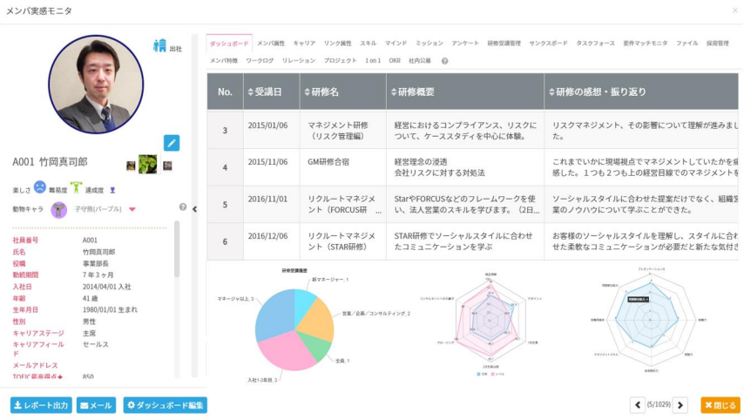
Task: Sort by 研修の感想・振り返り column
Action: (x=551, y=92)
